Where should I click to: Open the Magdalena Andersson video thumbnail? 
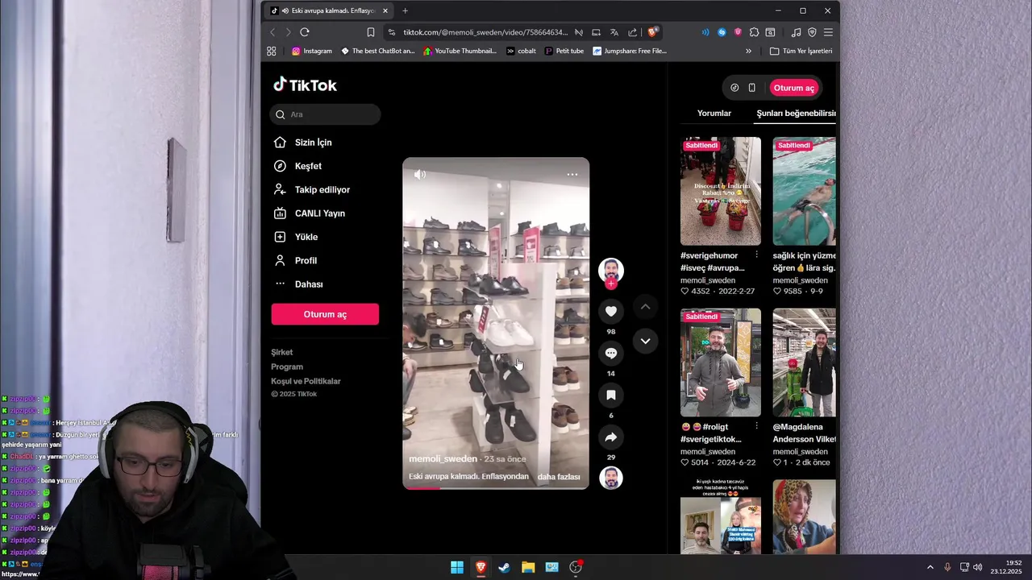(804, 362)
